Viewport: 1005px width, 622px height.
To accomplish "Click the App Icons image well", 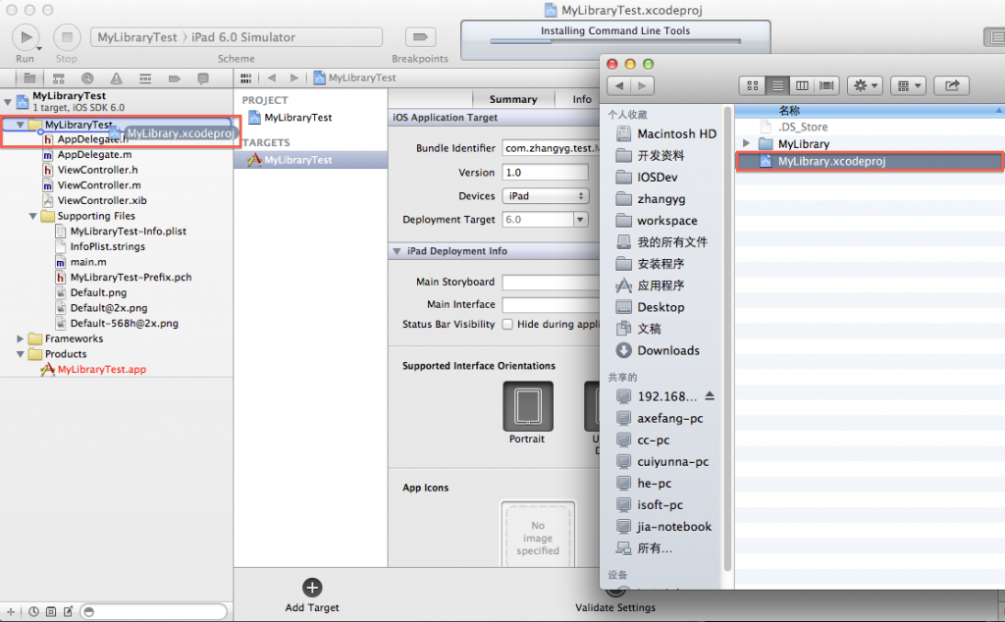I will pyautogui.click(x=538, y=534).
